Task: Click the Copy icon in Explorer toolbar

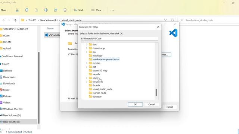Action: click(27, 10)
